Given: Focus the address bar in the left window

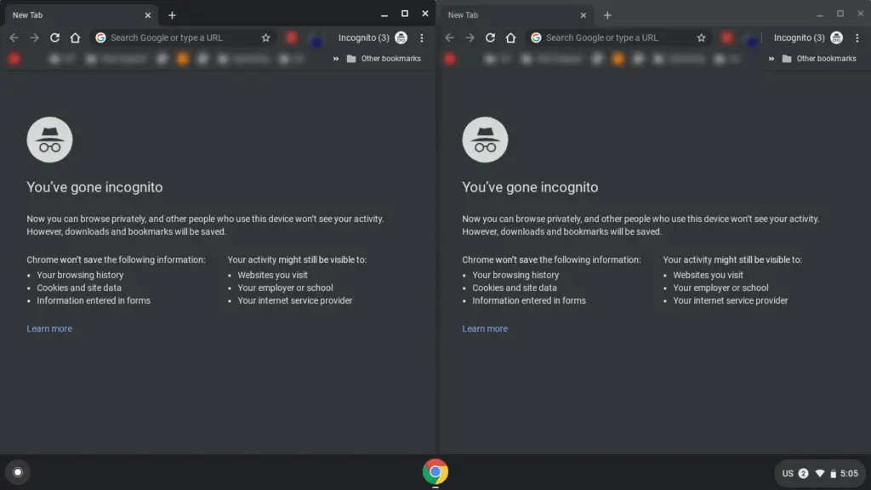Looking at the screenshot, I should [180, 37].
